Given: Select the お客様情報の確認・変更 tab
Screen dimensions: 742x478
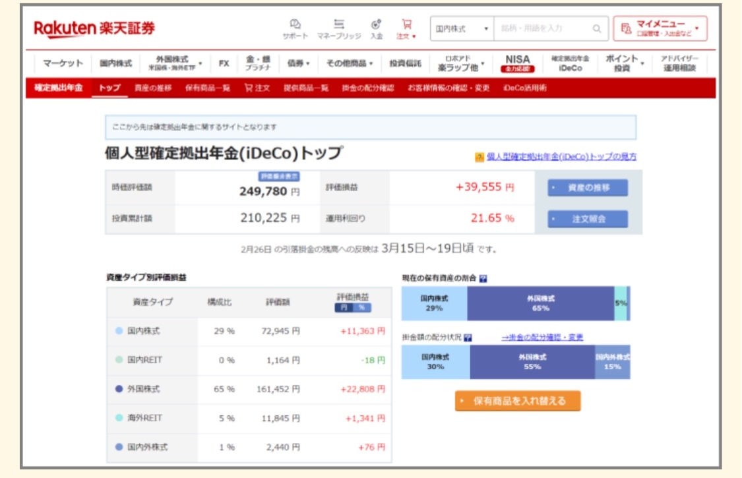Looking at the screenshot, I should (448, 88).
